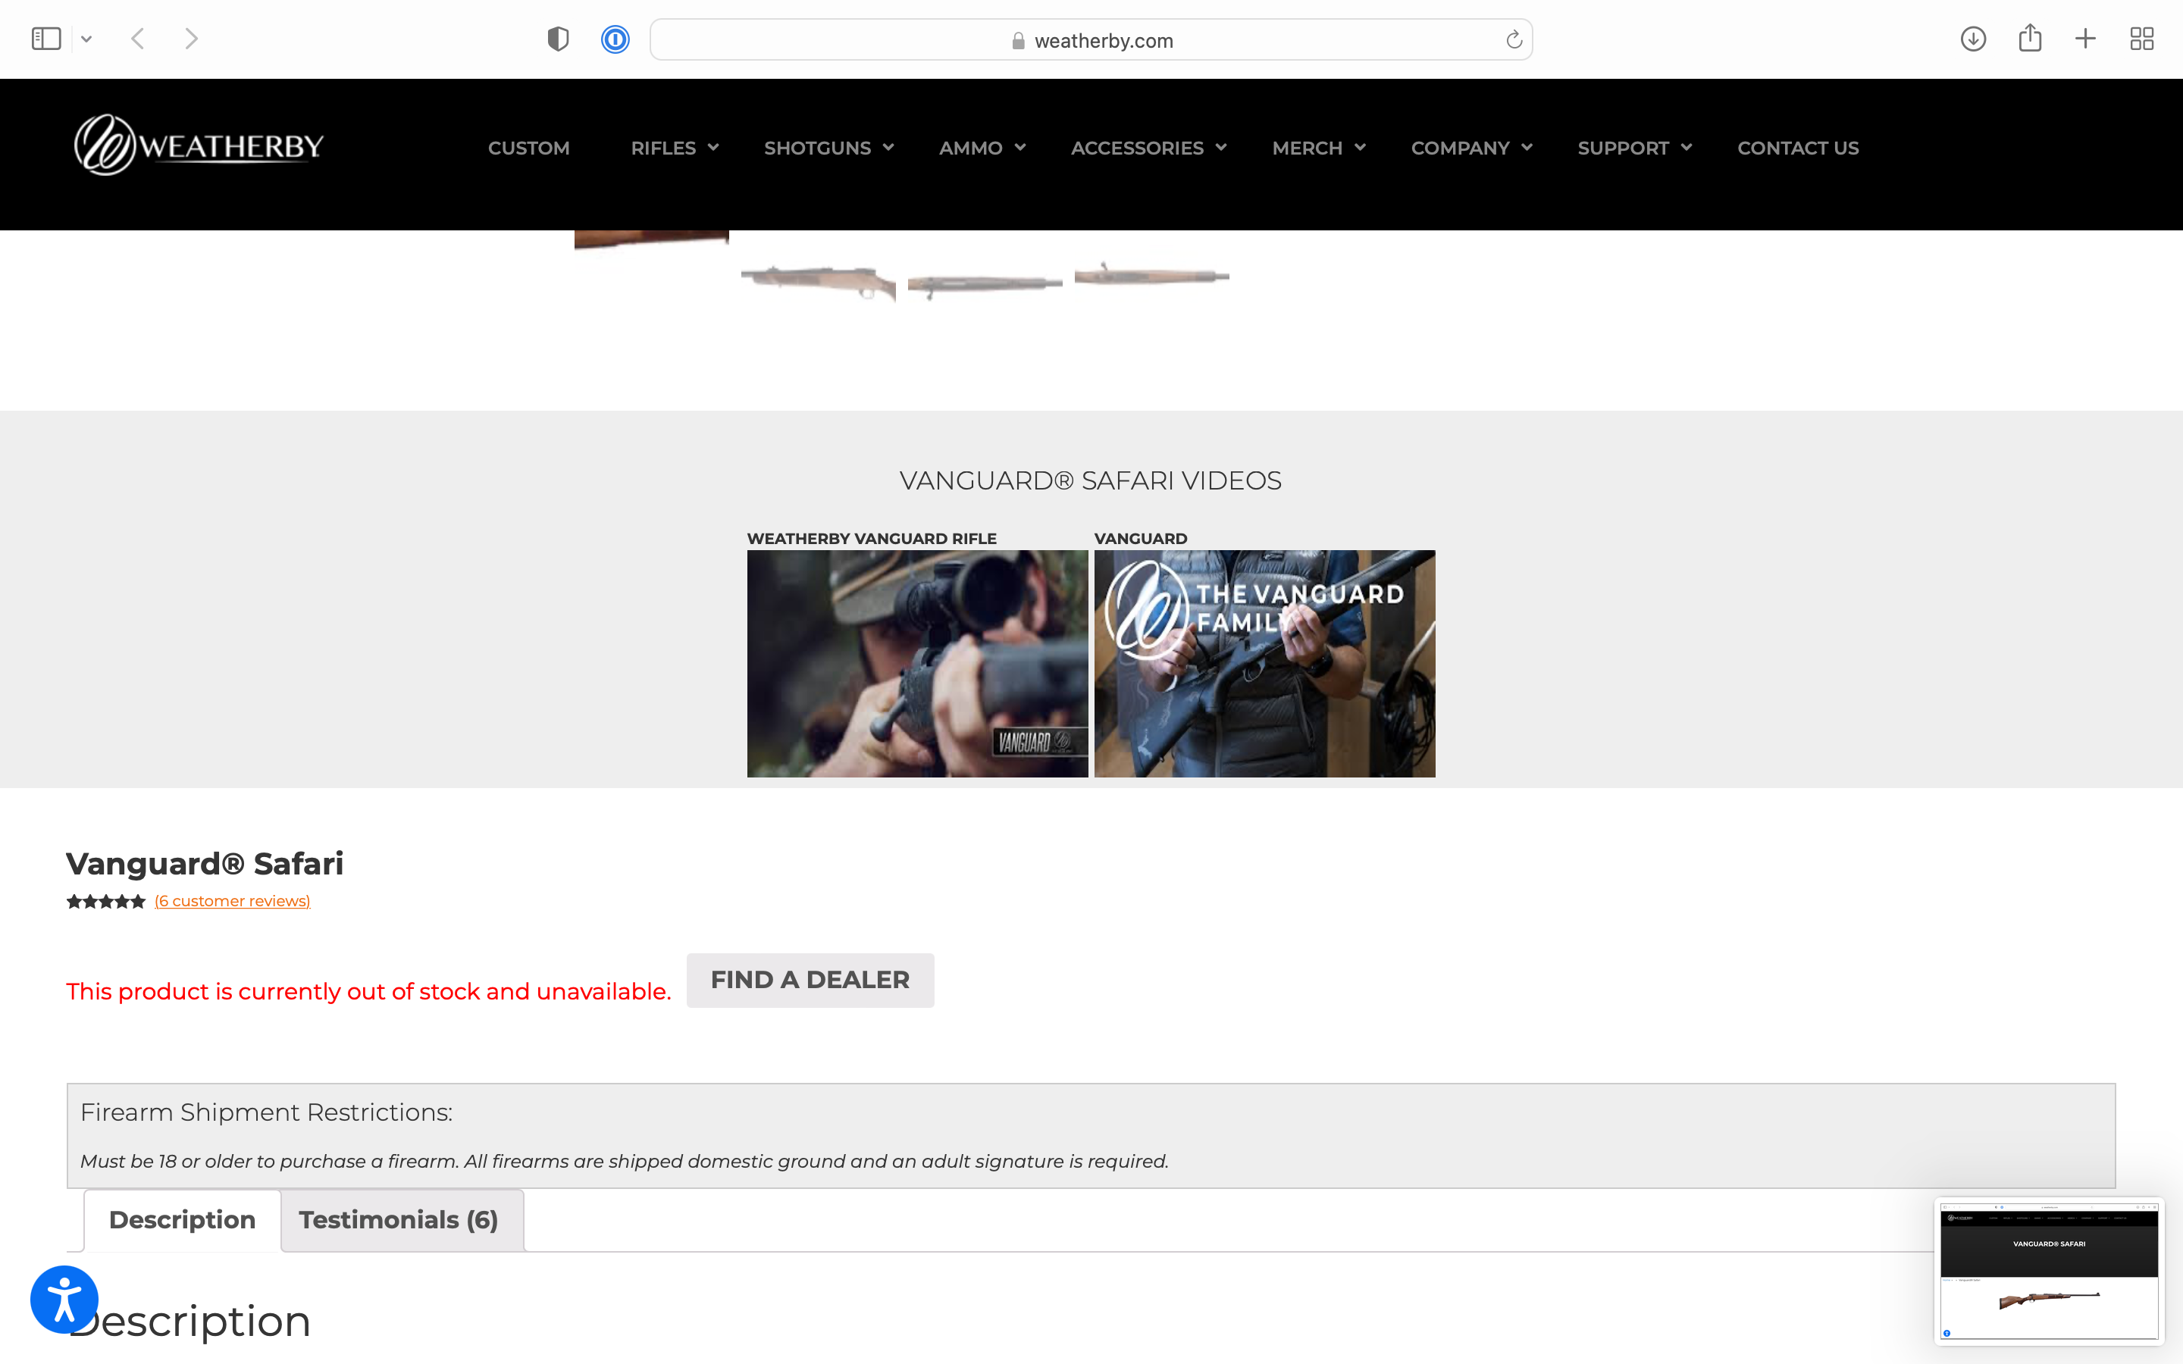Image resolution: width=2183 pixels, height=1364 pixels.
Task: Click the out of stock notice text
Action: tap(369, 991)
